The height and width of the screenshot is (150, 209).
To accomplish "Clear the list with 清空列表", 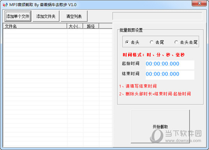I will 74,16.
